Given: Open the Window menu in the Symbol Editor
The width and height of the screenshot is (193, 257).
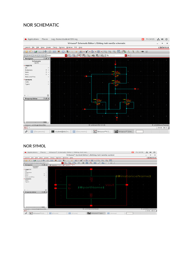Looking at the screenshot, I should point(66,158).
